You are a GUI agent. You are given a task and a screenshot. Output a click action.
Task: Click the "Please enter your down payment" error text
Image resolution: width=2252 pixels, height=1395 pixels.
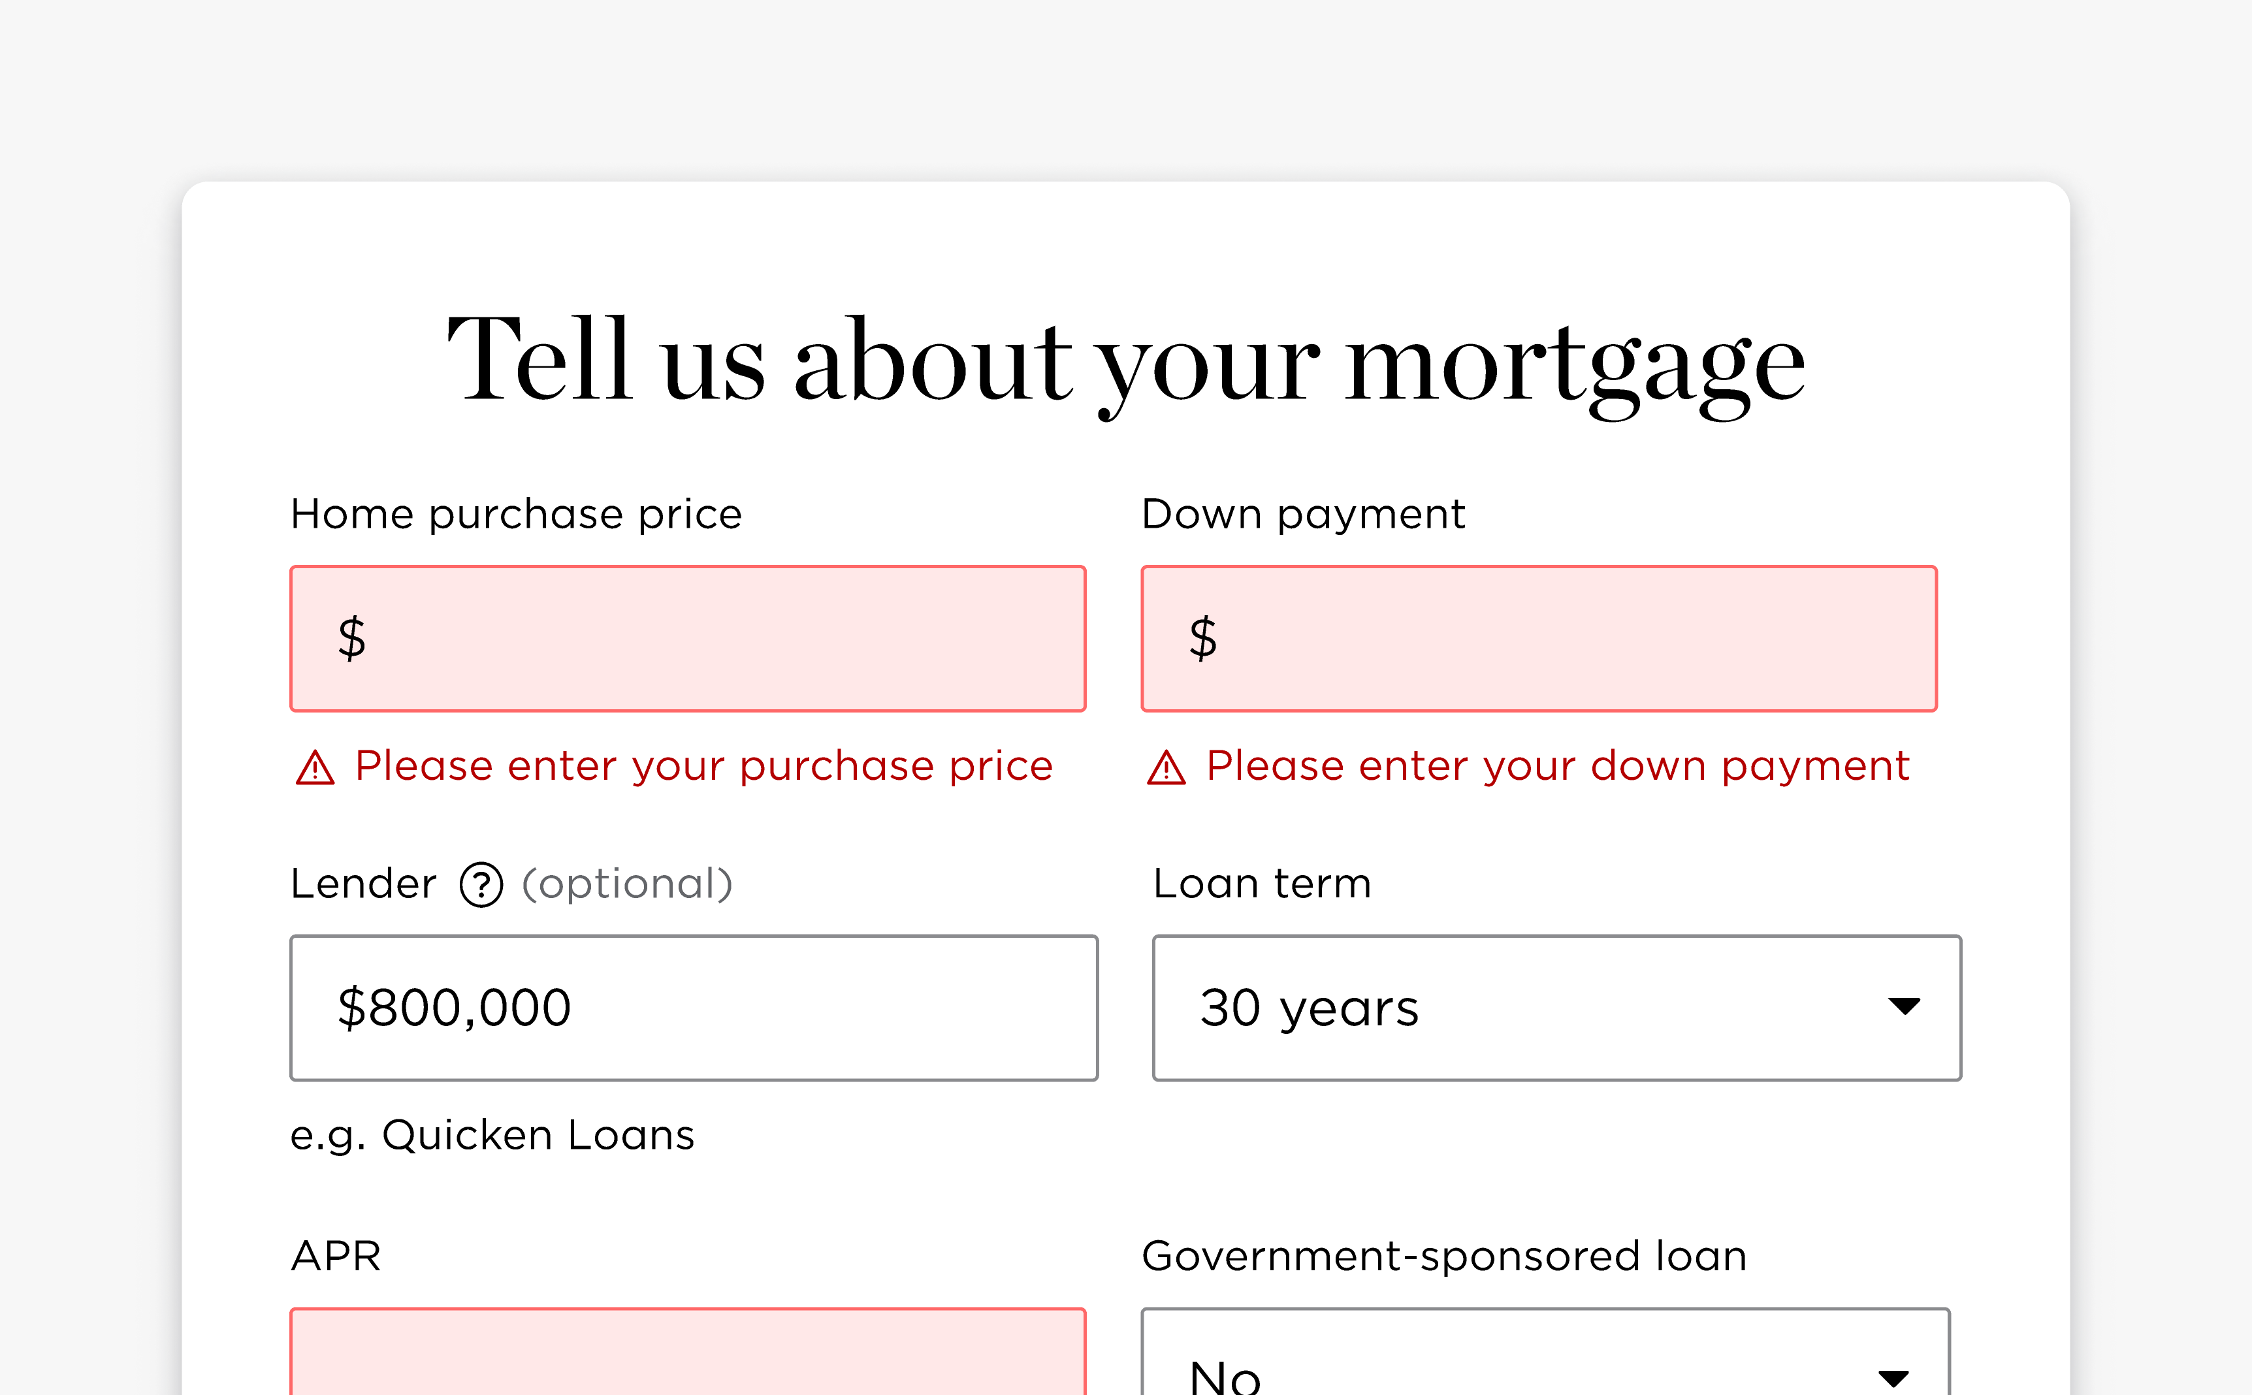coord(1557,766)
